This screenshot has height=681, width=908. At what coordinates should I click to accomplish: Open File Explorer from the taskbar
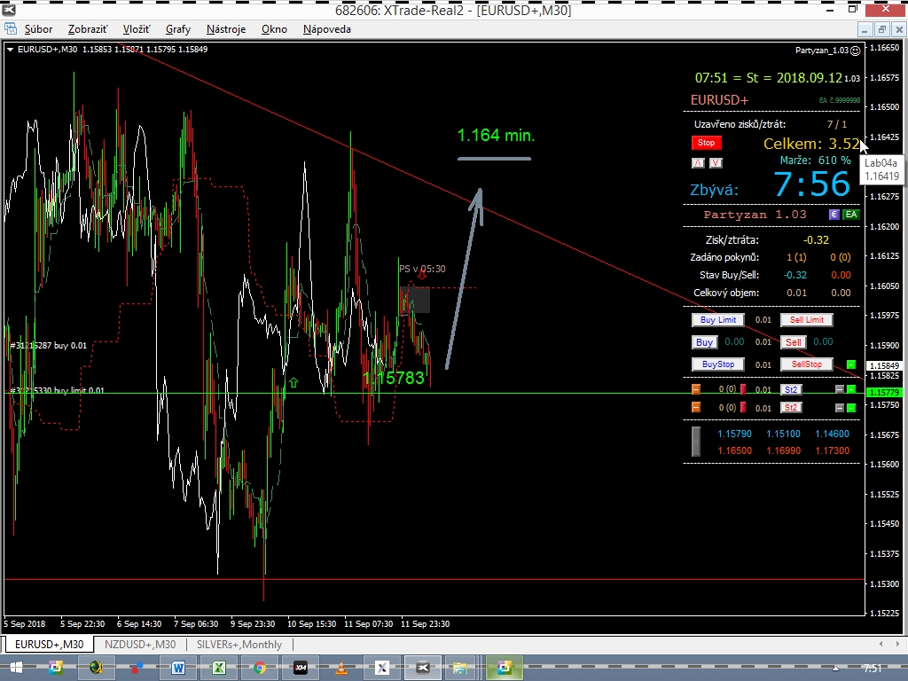click(460, 668)
